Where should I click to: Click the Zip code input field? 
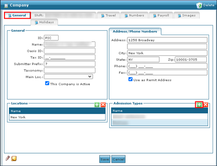(x=191, y=59)
